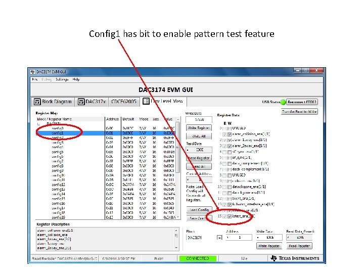This screenshot has width=364, height=273.
Task: Click the Reconnect FTDI button
Action: (x=302, y=102)
